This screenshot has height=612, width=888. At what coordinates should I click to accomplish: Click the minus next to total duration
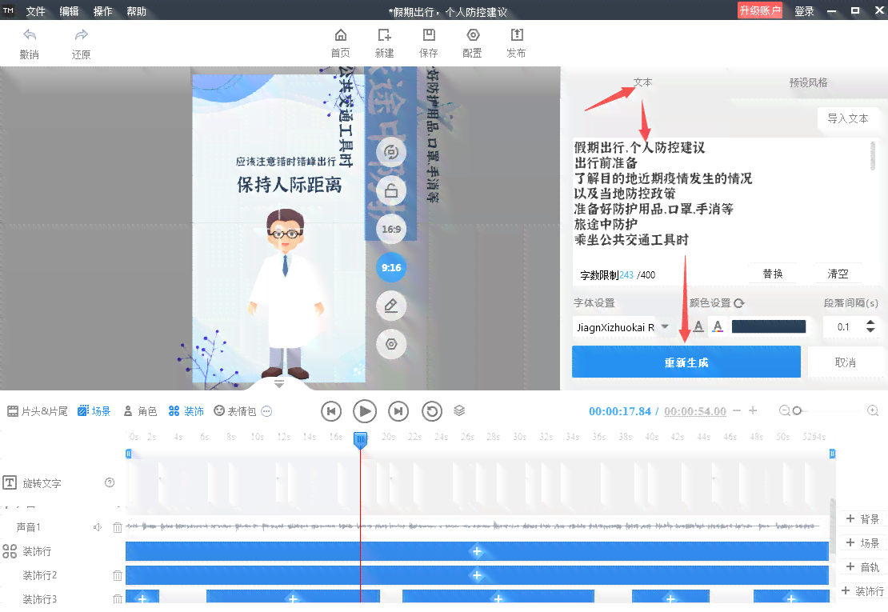(x=737, y=410)
